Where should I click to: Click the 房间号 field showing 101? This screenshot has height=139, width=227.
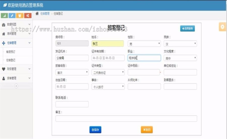tap(72, 43)
